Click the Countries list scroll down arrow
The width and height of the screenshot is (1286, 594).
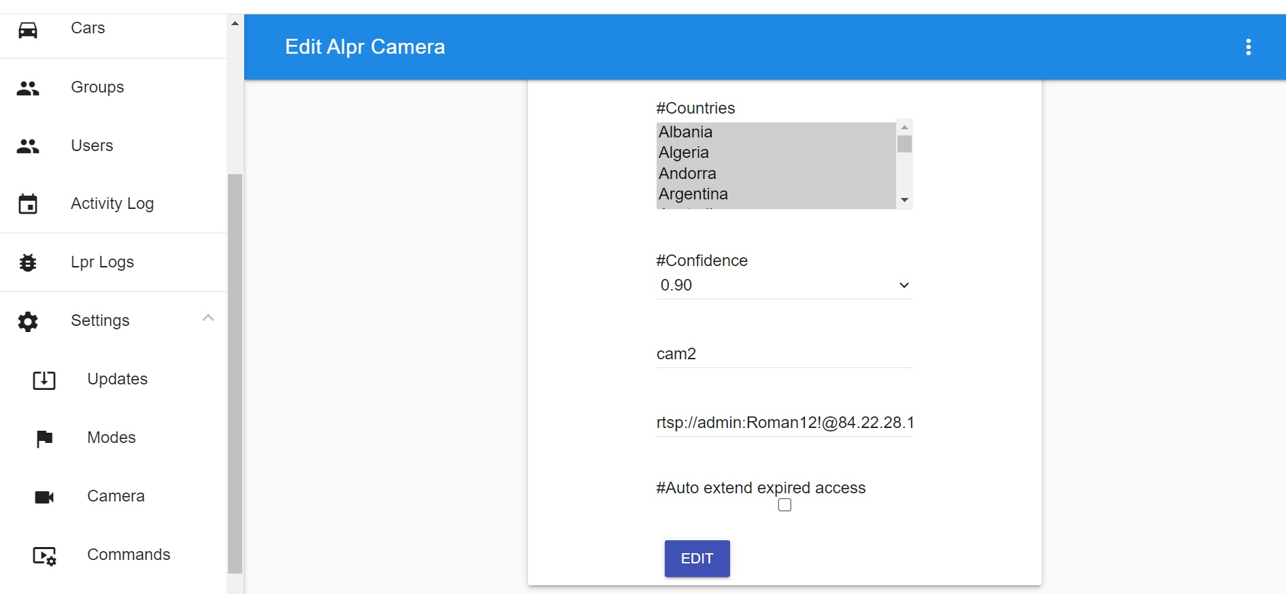tap(904, 200)
